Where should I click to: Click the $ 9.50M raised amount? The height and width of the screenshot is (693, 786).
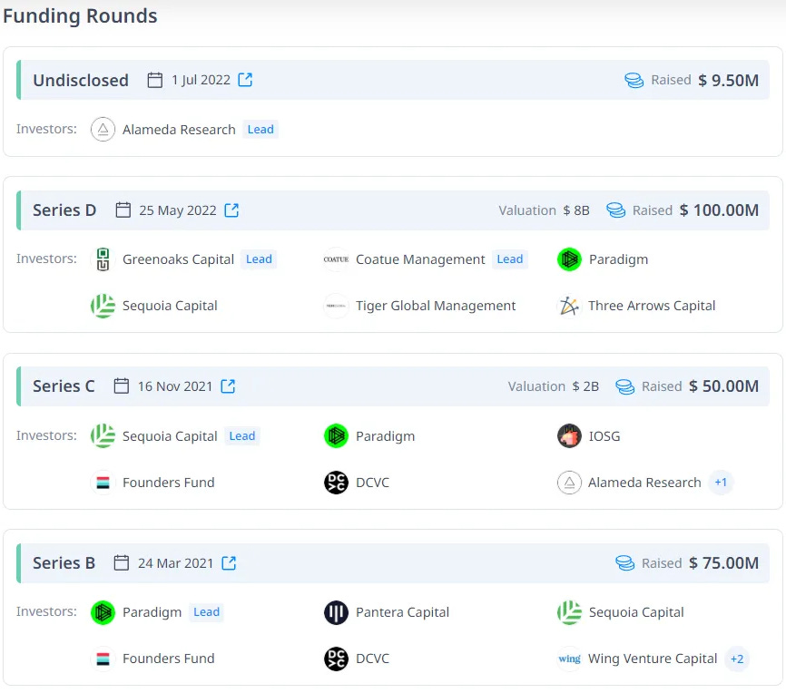728,81
